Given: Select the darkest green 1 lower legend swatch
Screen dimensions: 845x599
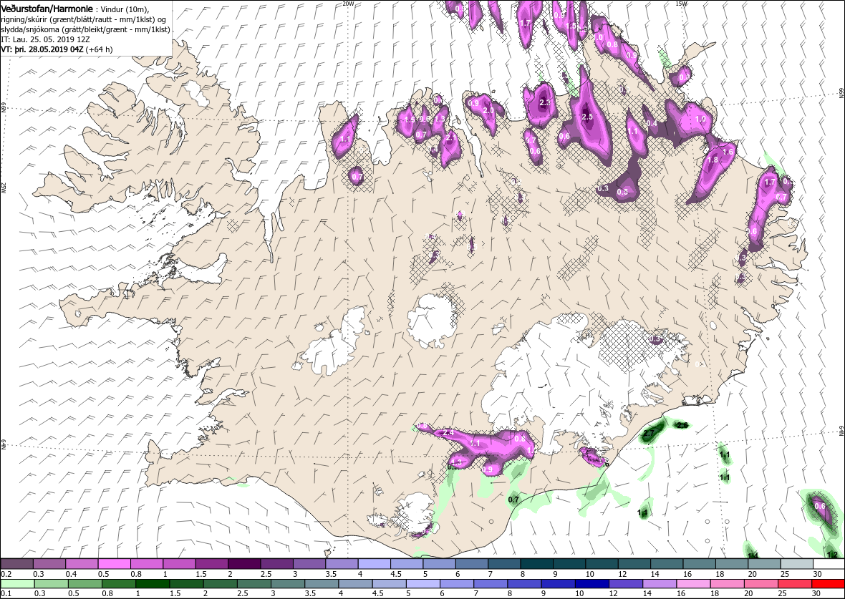Looking at the screenshot, I should [153, 584].
